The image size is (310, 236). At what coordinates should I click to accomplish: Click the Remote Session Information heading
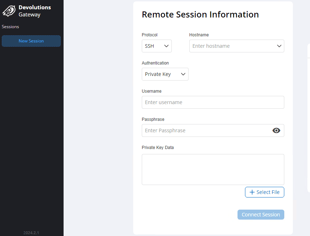[x=200, y=15]
